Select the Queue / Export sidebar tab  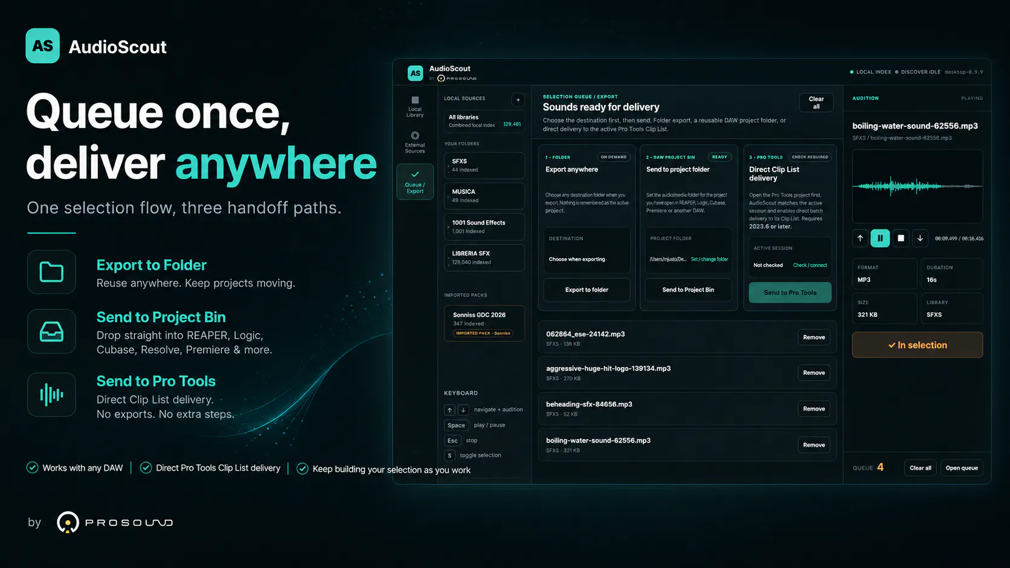click(x=415, y=182)
